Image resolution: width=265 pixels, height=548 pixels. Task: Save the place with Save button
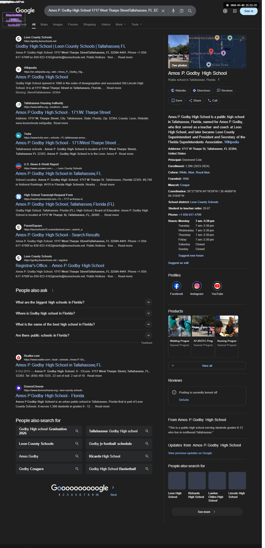coord(176,100)
